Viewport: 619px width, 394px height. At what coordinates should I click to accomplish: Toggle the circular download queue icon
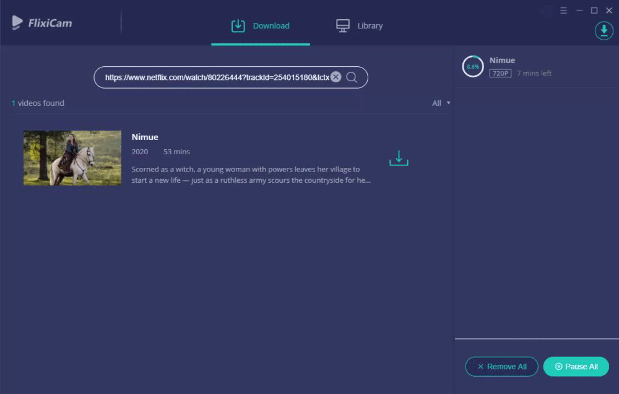coord(604,30)
